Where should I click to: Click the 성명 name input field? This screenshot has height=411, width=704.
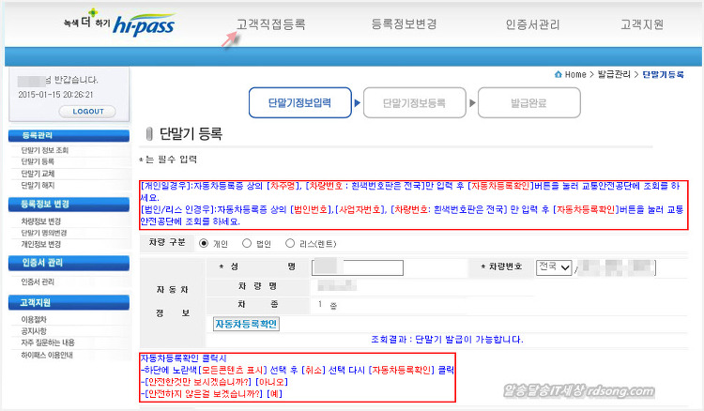pos(357,268)
